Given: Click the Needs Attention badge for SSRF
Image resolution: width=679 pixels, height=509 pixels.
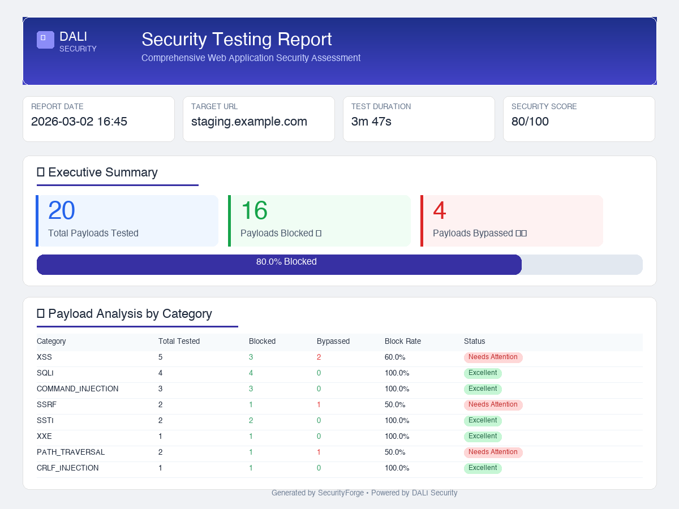Looking at the screenshot, I should click(493, 404).
